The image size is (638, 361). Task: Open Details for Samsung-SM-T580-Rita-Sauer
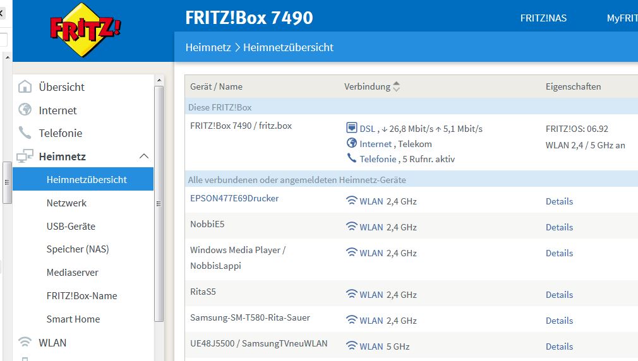tap(559, 321)
